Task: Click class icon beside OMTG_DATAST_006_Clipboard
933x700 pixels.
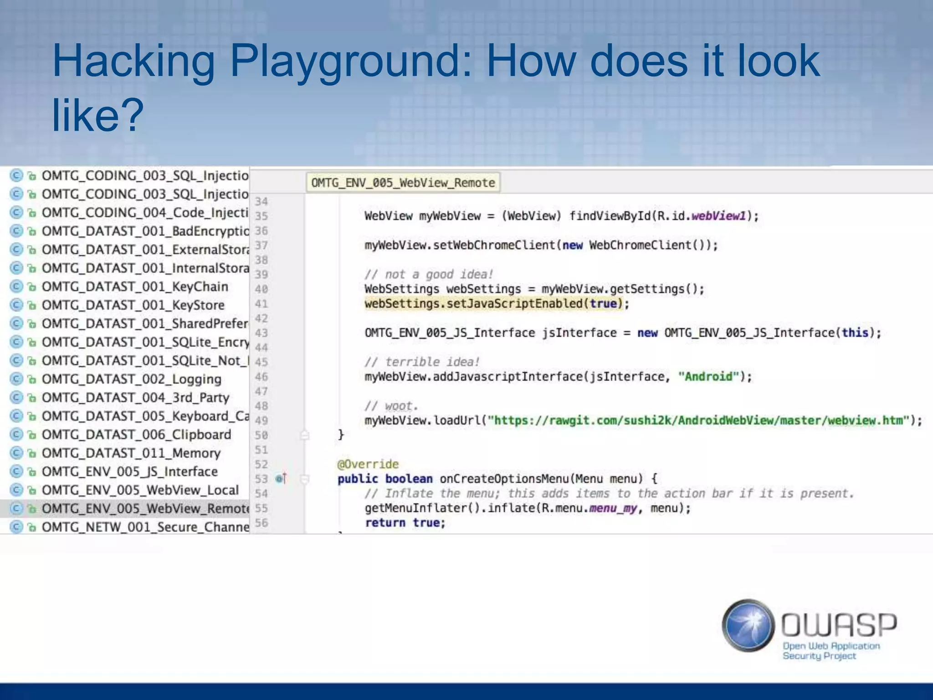Action: coord(16,434)
